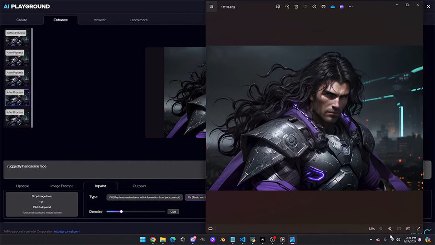The image size is (435, 245).
Task: Switch to the Create tab
Action: coord(22,20)
